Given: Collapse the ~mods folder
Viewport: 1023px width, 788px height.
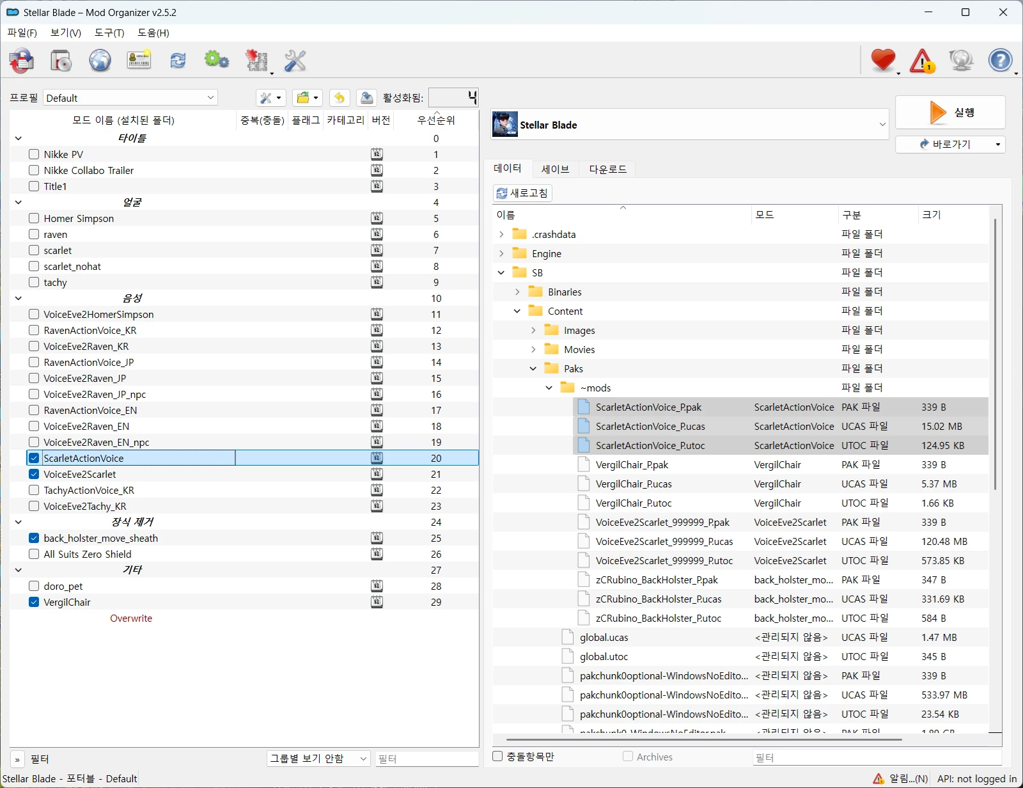Looking at the screenshot, I should (x=549, y=388).
